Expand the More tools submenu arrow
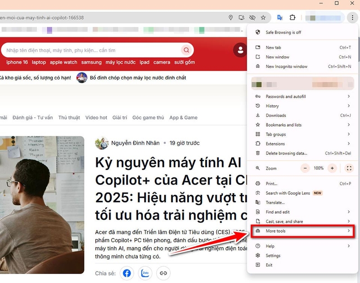This screenshot has height=283, width=360. pyautogui.click(x=349, y=231)
